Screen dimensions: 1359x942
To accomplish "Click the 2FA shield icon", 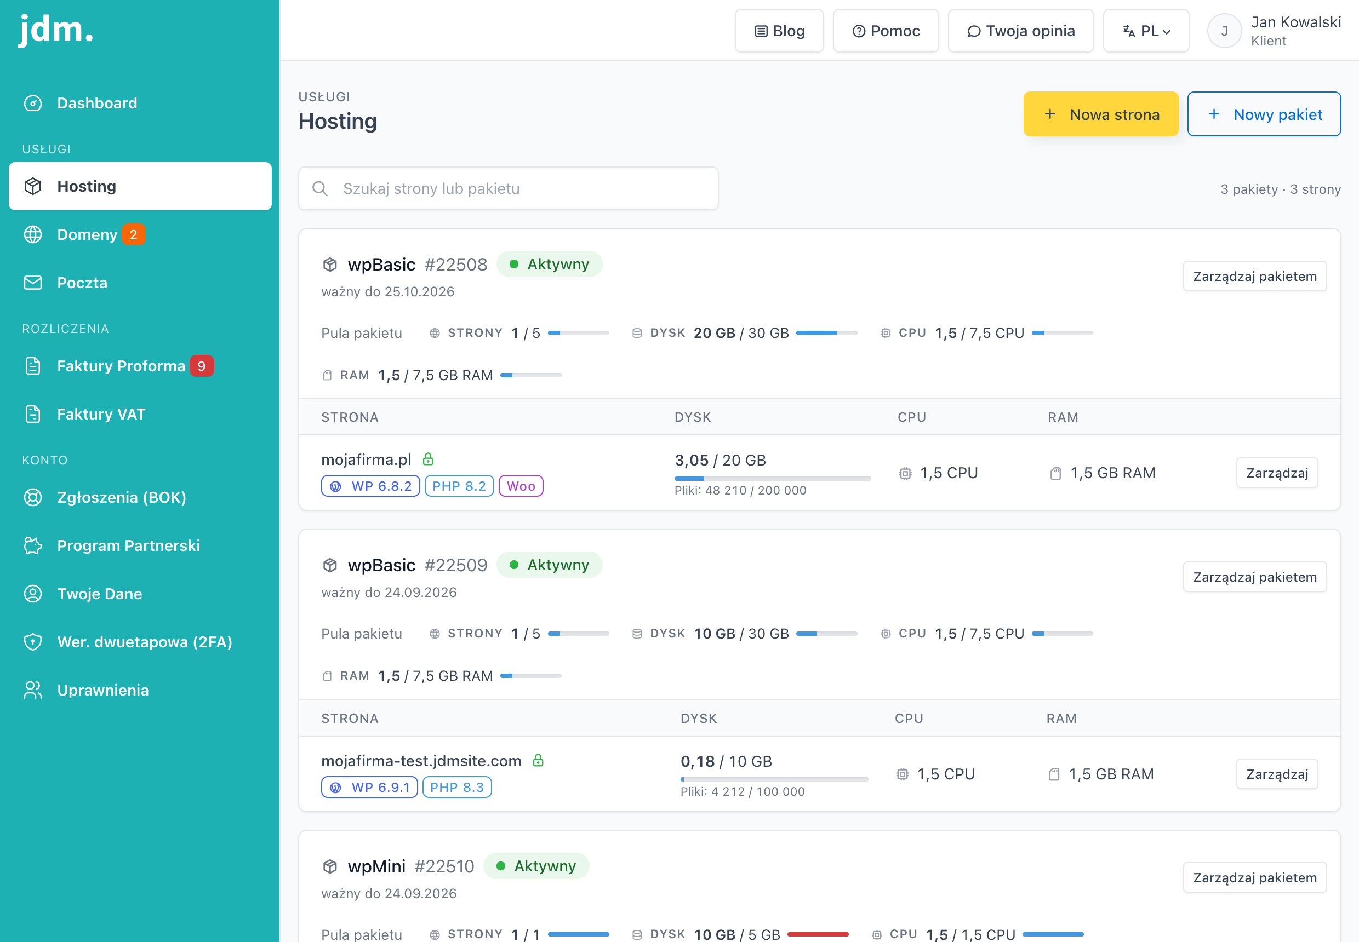I will point(33,641).
